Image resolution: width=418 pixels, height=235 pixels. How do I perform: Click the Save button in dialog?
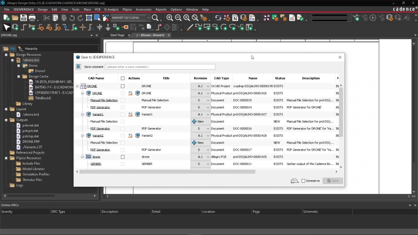333,181
